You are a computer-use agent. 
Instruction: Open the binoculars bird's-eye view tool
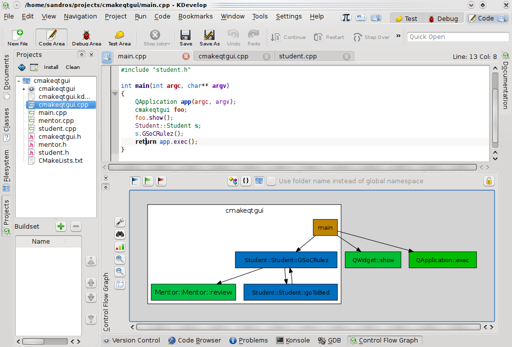click(x=120, y=234)
